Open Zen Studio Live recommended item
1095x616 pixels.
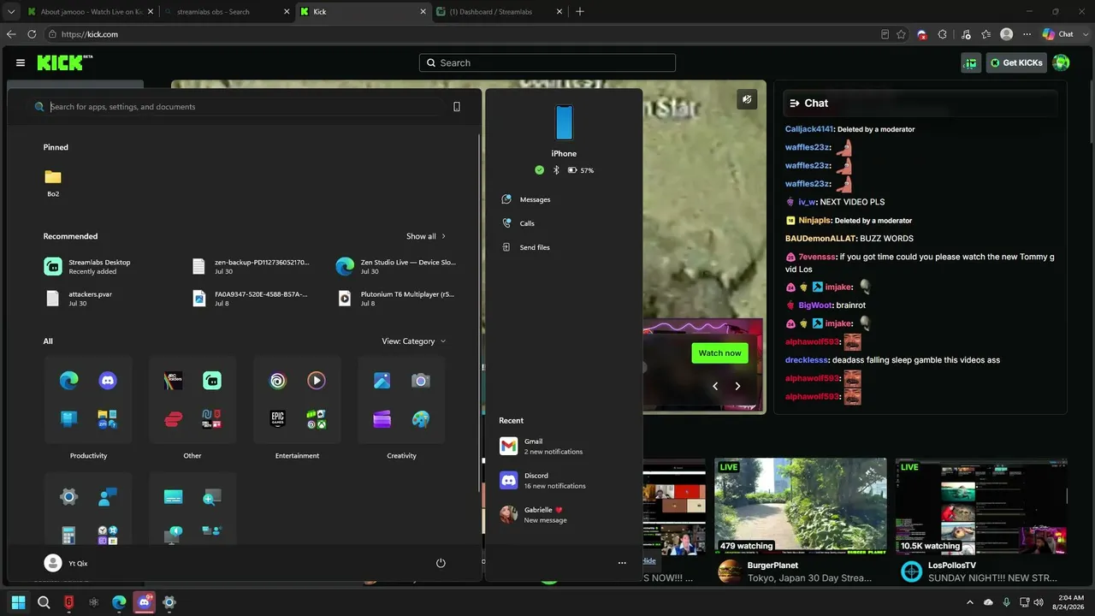click(396, 266)
